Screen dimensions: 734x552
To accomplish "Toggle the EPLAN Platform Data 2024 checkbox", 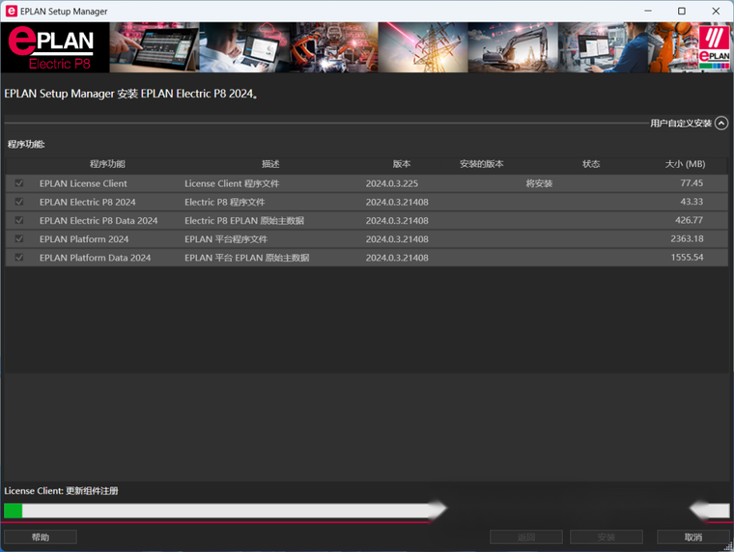I will tap(18, 258).
